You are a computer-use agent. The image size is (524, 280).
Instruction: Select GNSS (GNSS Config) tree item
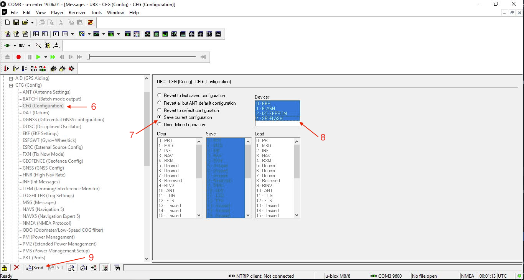click(43, 168)
